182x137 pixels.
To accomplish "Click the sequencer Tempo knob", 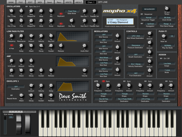I will (x=167, y=8).
